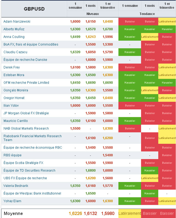Click Westpac's Haussier monthly trend cell
176x218 pixels.
point(150,193)
